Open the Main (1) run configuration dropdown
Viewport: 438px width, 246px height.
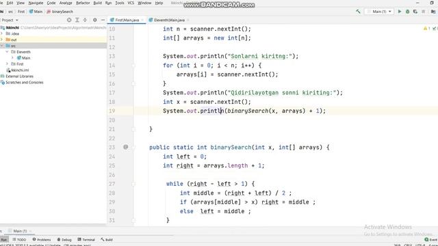click(379, 12)
